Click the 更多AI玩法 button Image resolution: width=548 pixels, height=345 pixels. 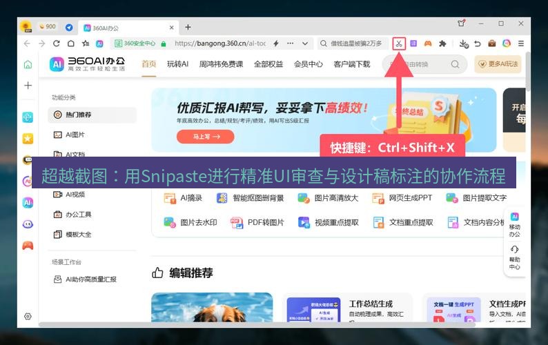point(498,64)
